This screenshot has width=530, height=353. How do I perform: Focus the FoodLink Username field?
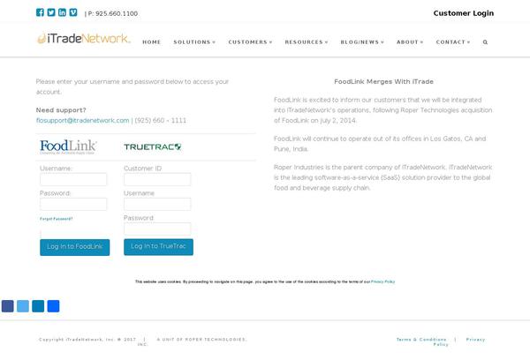(73, 179)
